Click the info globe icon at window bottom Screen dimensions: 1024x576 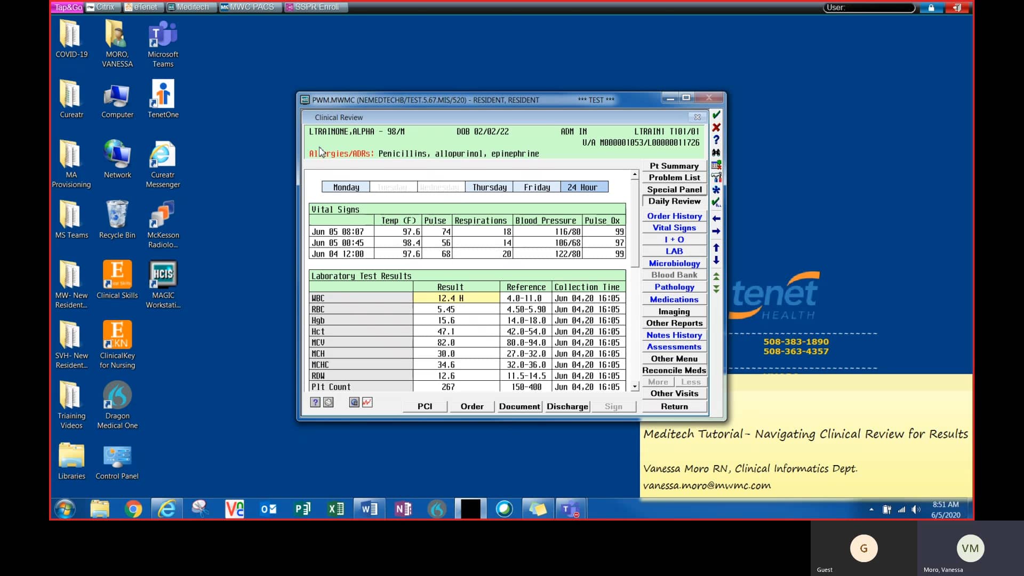coord(354,403)
